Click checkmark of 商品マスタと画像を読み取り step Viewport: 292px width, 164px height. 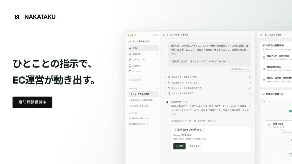pyautogui.click(x=250, y=77)
